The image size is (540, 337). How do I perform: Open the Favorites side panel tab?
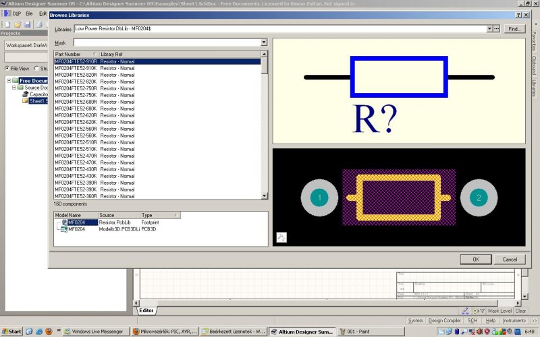534,41
